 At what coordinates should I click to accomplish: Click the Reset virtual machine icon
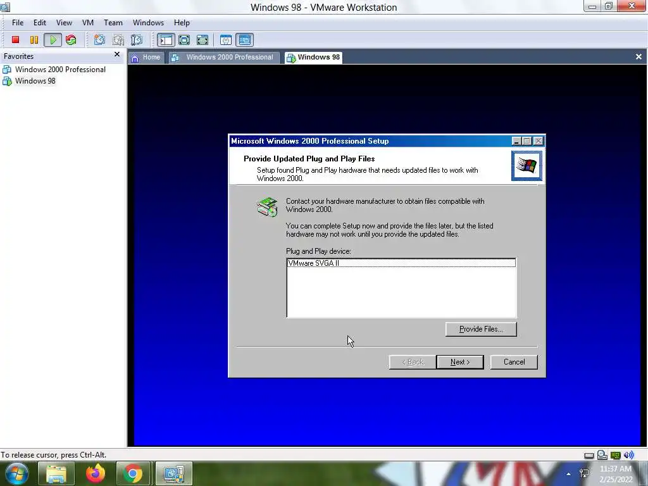pos(71,40)
